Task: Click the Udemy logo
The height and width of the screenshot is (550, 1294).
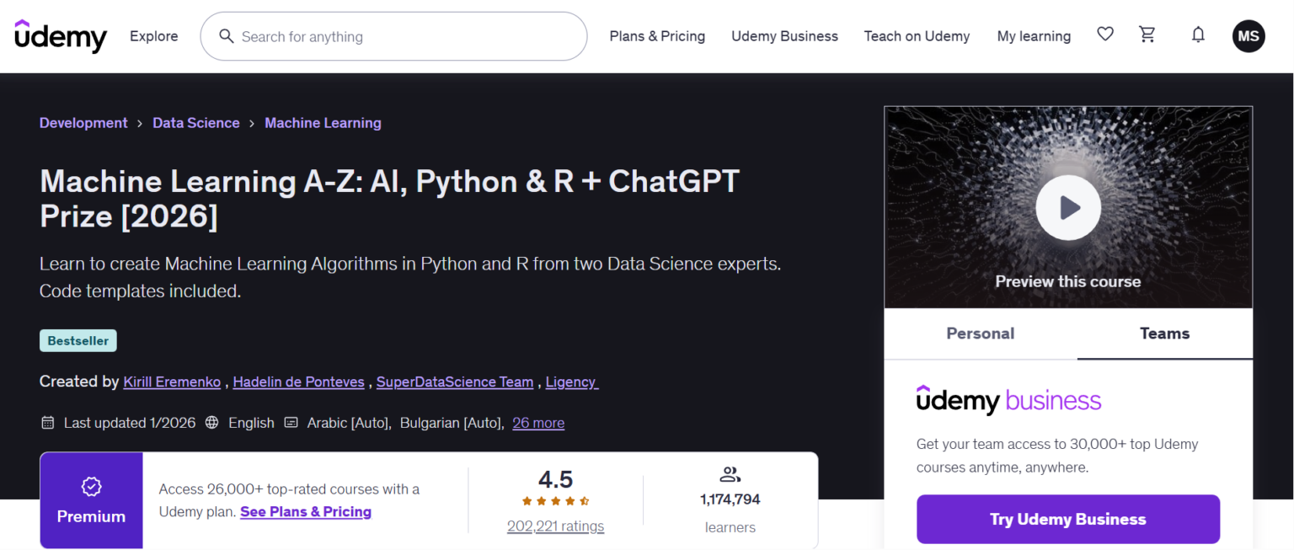Action: (61, 36)
